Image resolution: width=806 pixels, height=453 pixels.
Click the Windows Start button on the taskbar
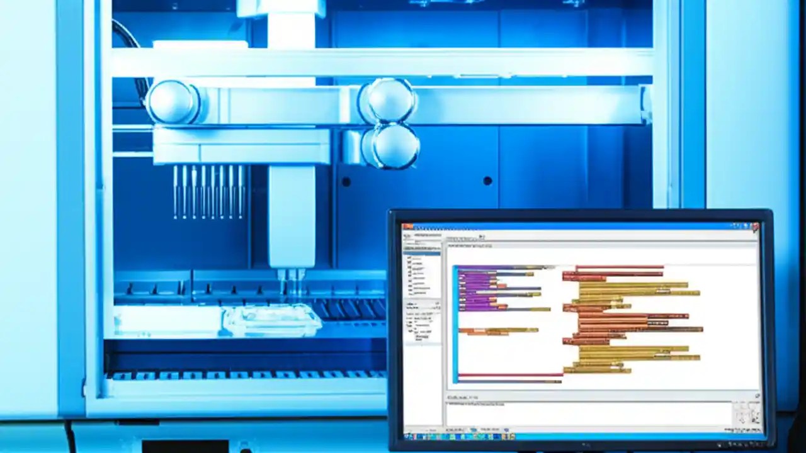pyautogui.click(x=407, y=437)
